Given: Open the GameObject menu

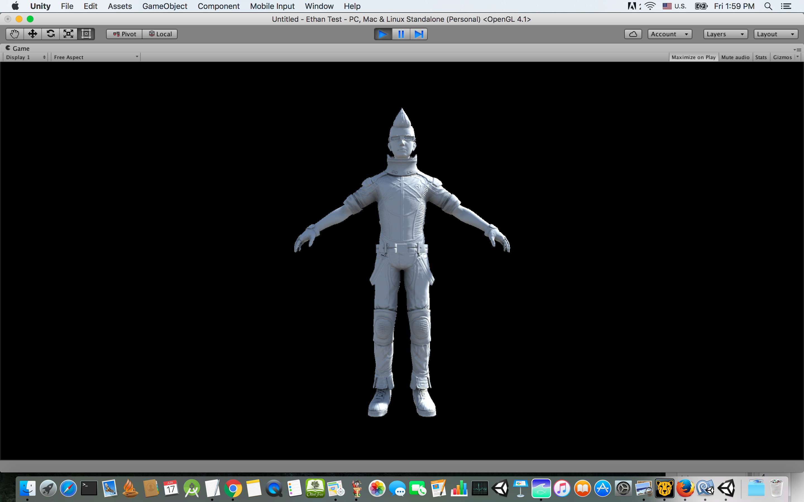Looking at the screenshot, I should click(165, 6).
